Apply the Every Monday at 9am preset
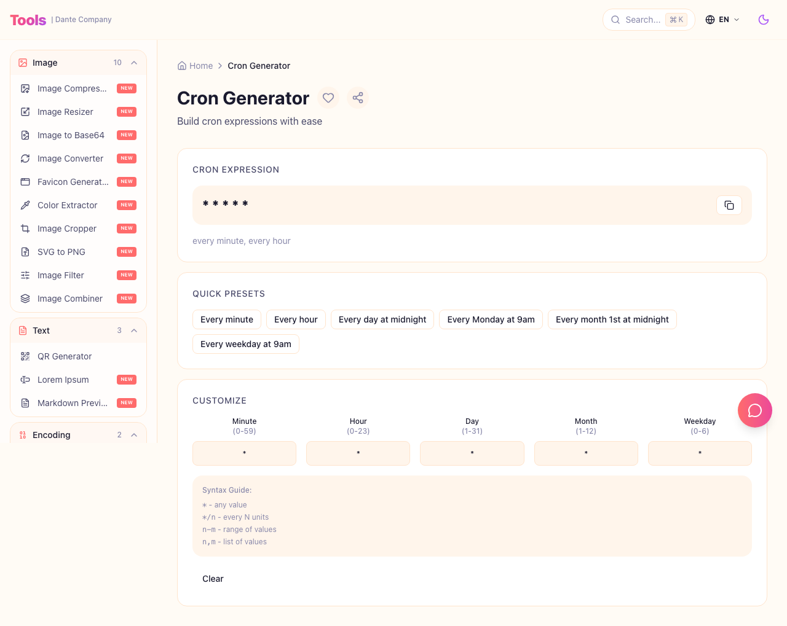Image resolution: width=787 pixels, height=626 pixels. coord(491,319)
